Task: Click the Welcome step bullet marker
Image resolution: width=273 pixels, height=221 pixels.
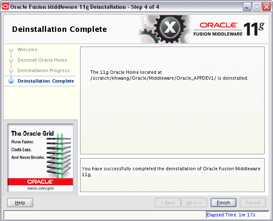Action: pos(11,49)
